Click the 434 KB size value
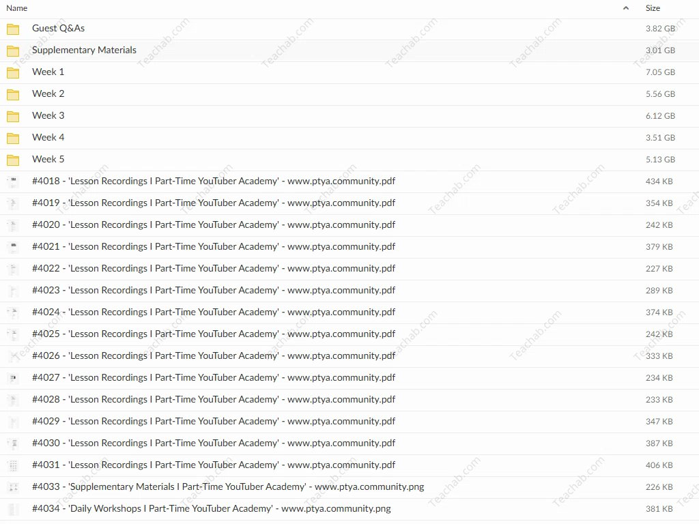The width and height of the screenshot is (699, 524). 659,181
